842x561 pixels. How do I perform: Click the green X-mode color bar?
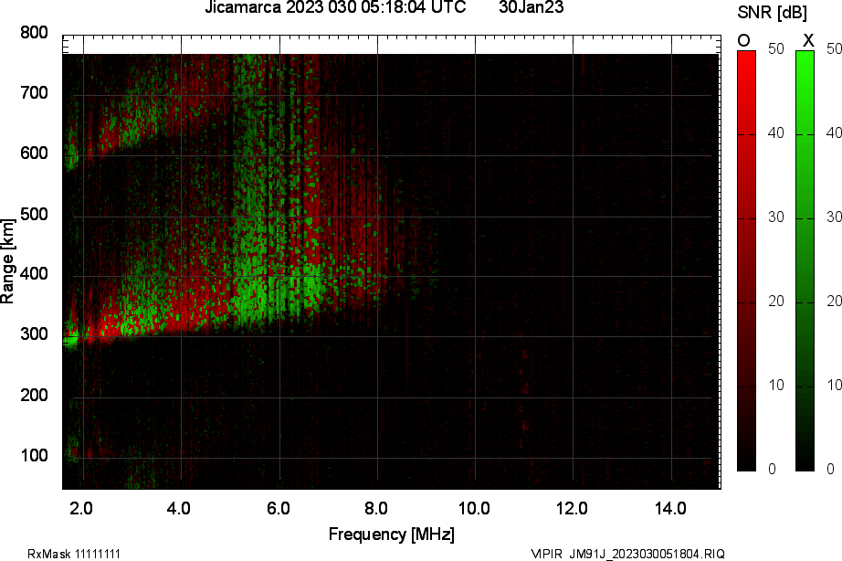[805, 260]
